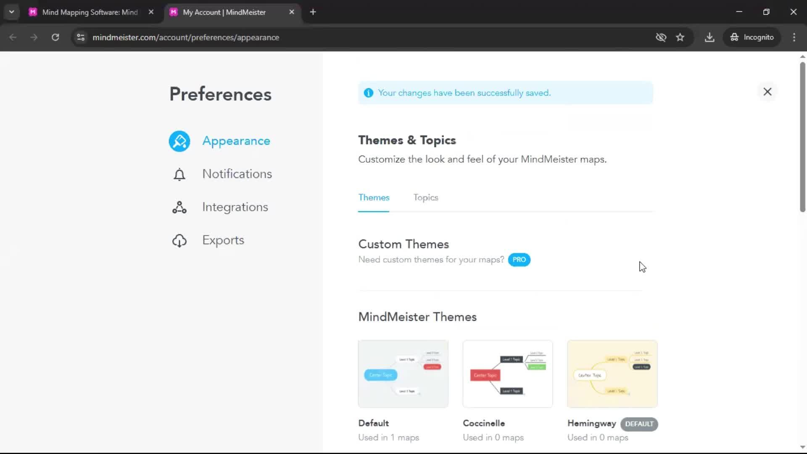The width and height of the screenshot is (807, 454).
Task: View site information icon in address bar
Action: (x=81, y=37)
